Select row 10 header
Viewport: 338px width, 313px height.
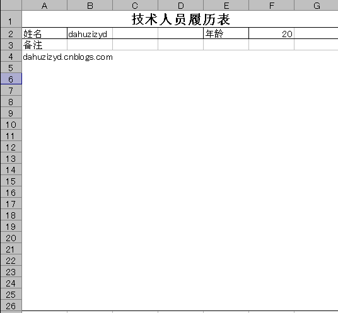[11, 124]
